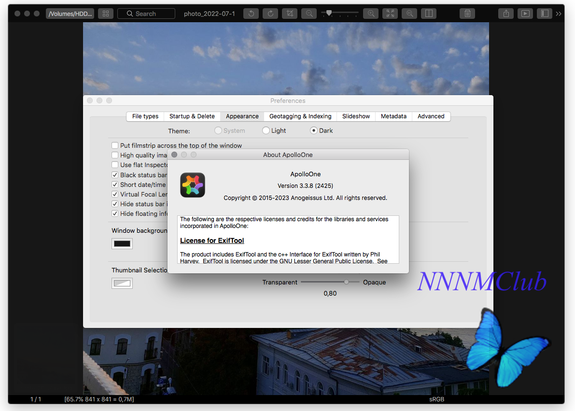
Task: Toggle the Inspector sidebar icon
Action: [545, 14]
